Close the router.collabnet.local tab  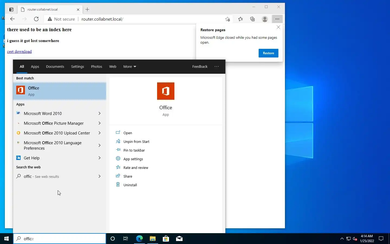point(78,9)
